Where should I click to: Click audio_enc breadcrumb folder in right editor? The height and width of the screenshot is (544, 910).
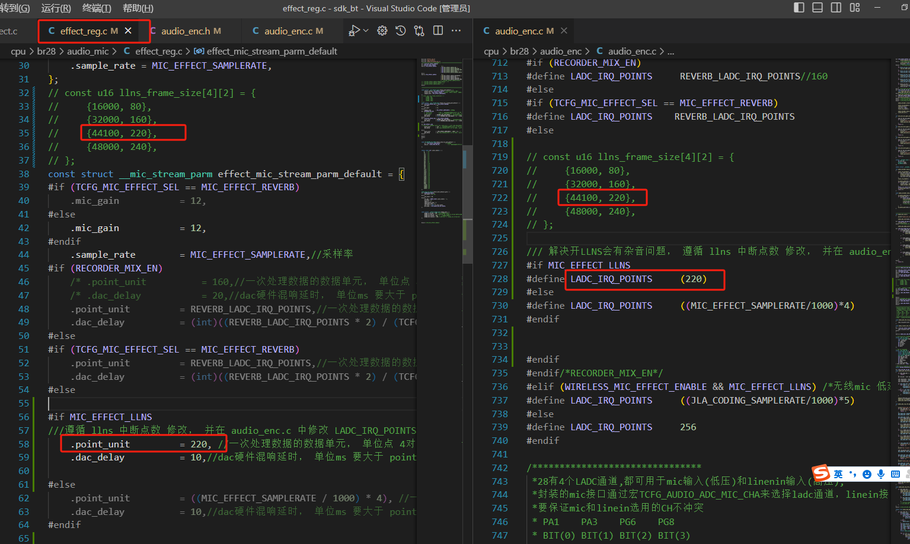pos(561,52)
